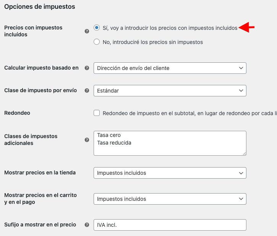The image size is (277, 236).
Task: Click the textarea resize handle corner
Action: pyautogui.click(x=244, y=153)
